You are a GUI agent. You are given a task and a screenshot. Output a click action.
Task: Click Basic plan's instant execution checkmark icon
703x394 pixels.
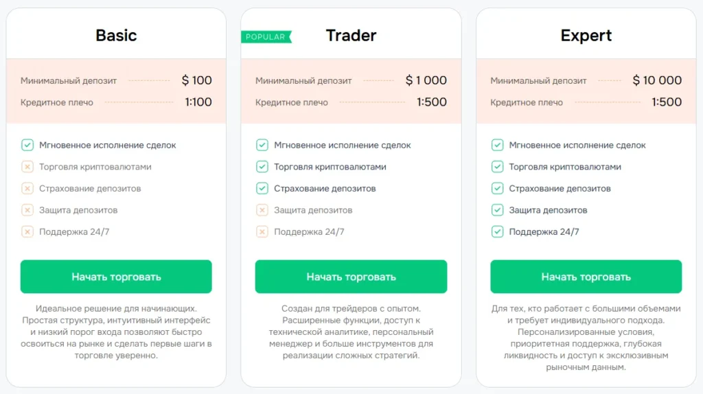[27, 145]
